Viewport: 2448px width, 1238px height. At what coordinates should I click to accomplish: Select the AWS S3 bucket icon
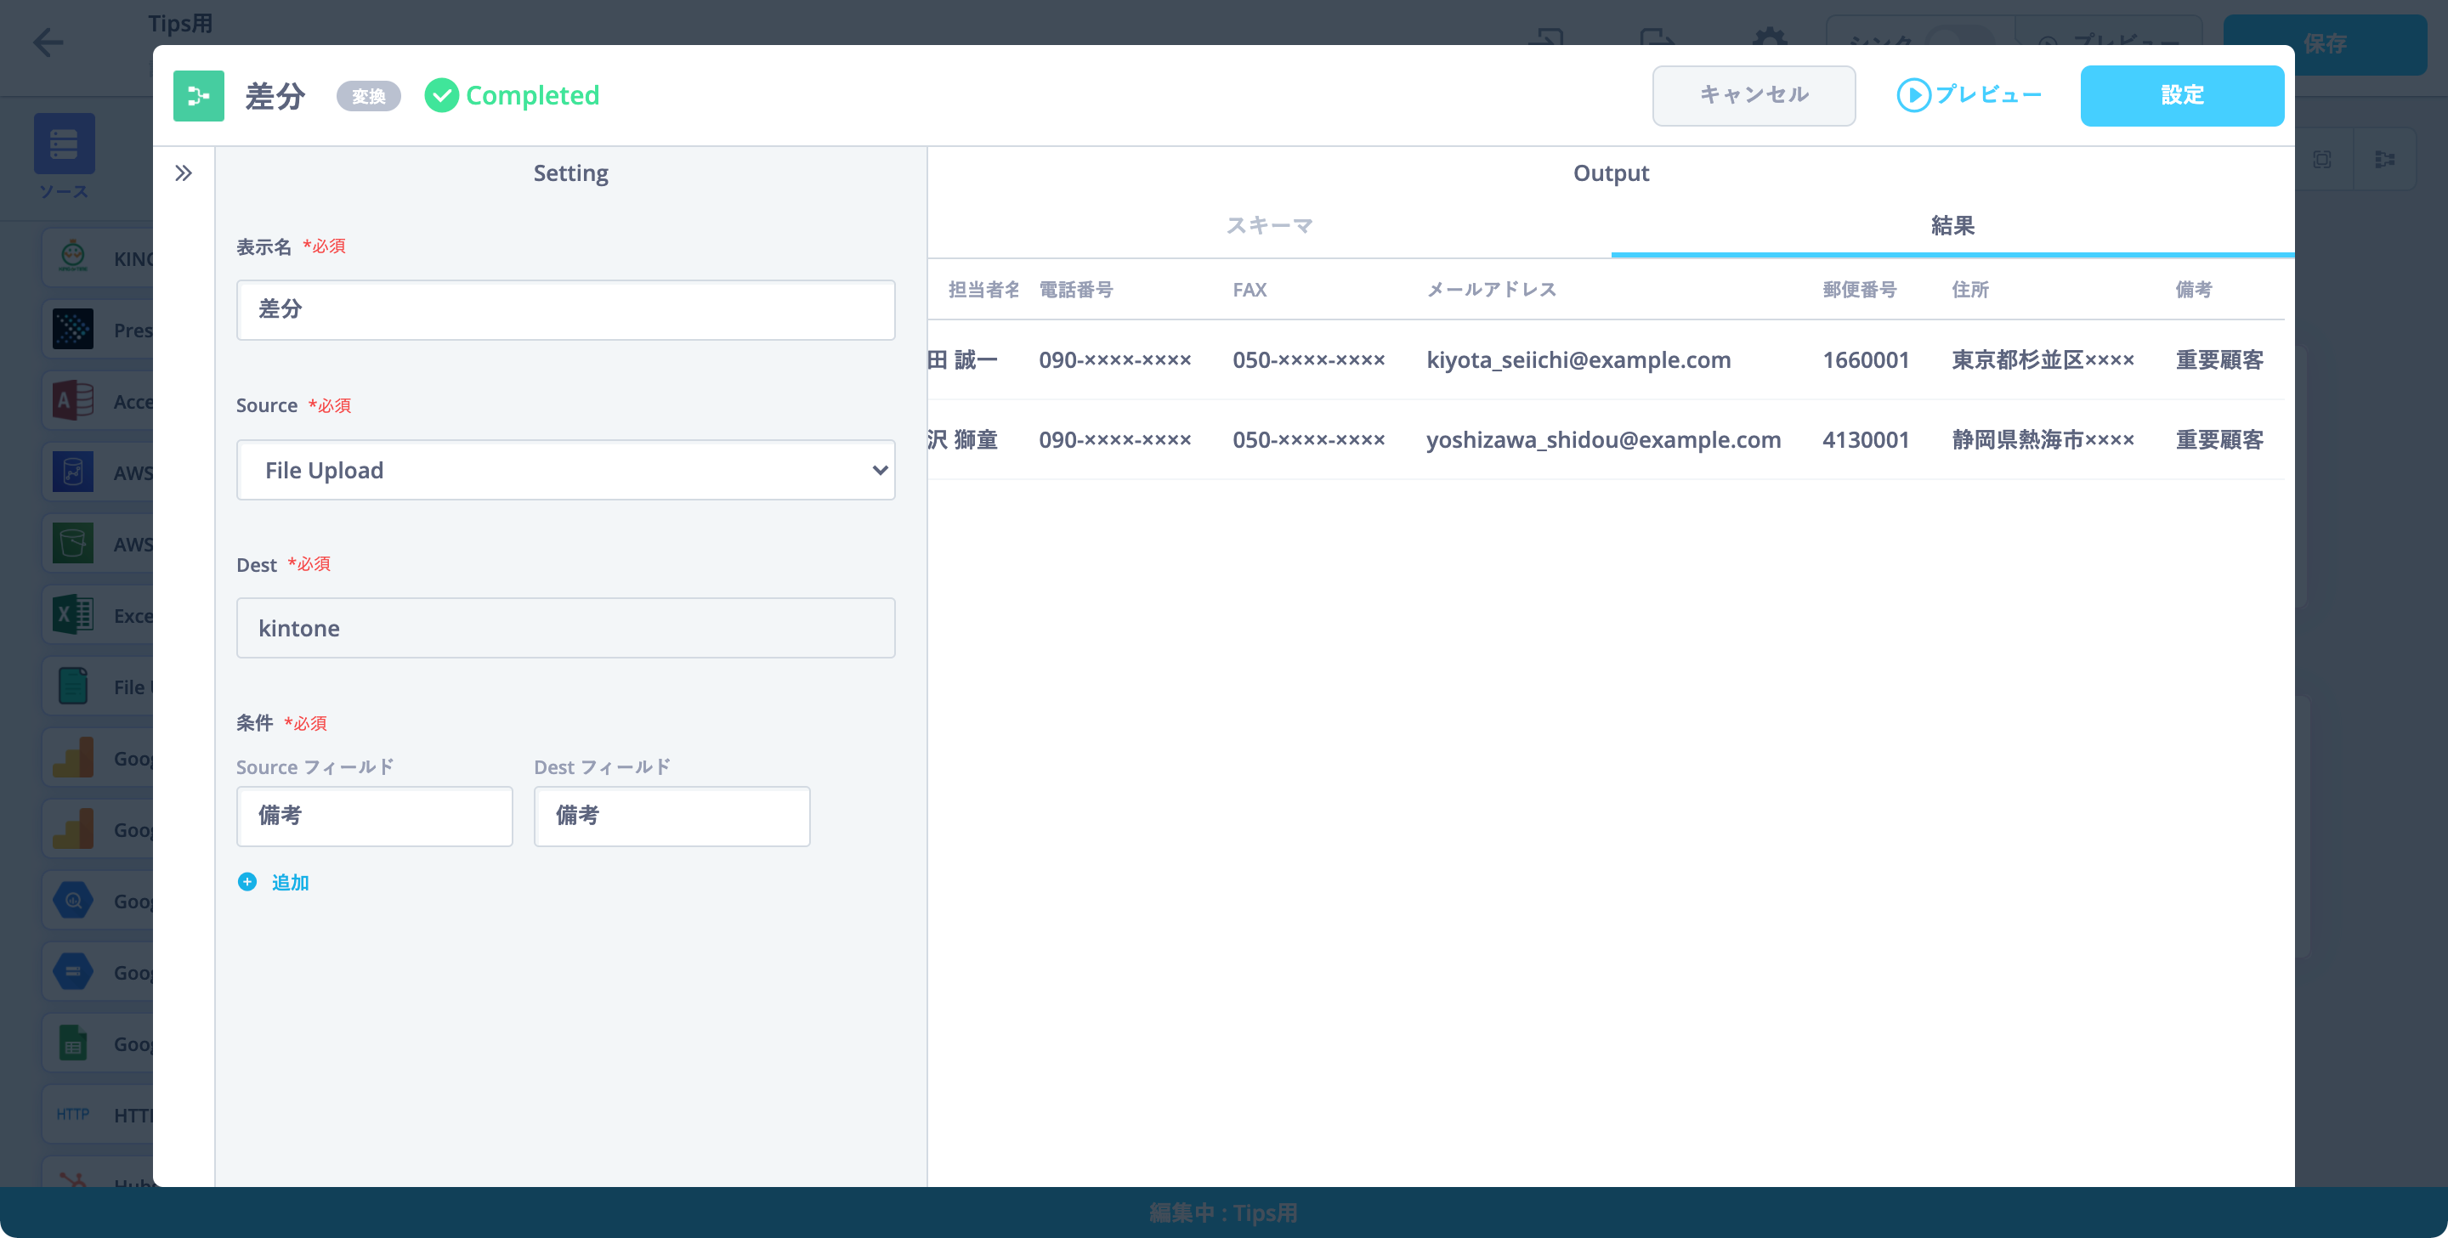(x=73, y=544)
